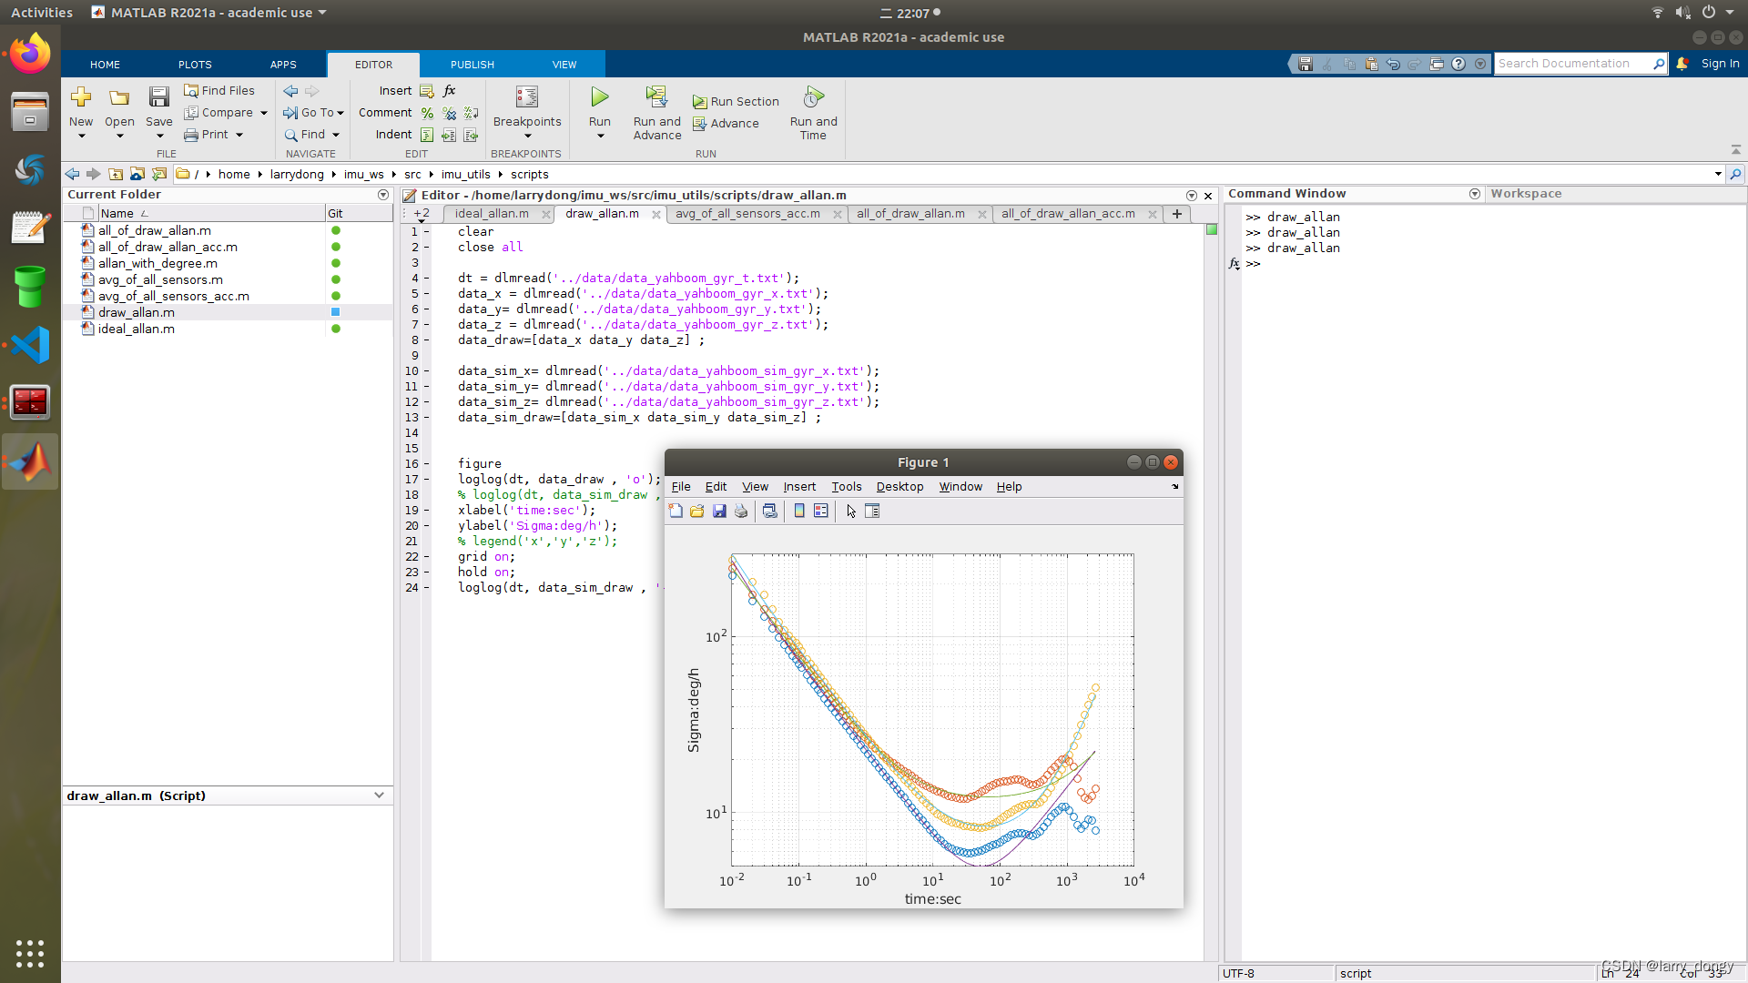Screen dimensions: 1748x983
Task: Click the Indent code icon
Action: coord(427,135)
